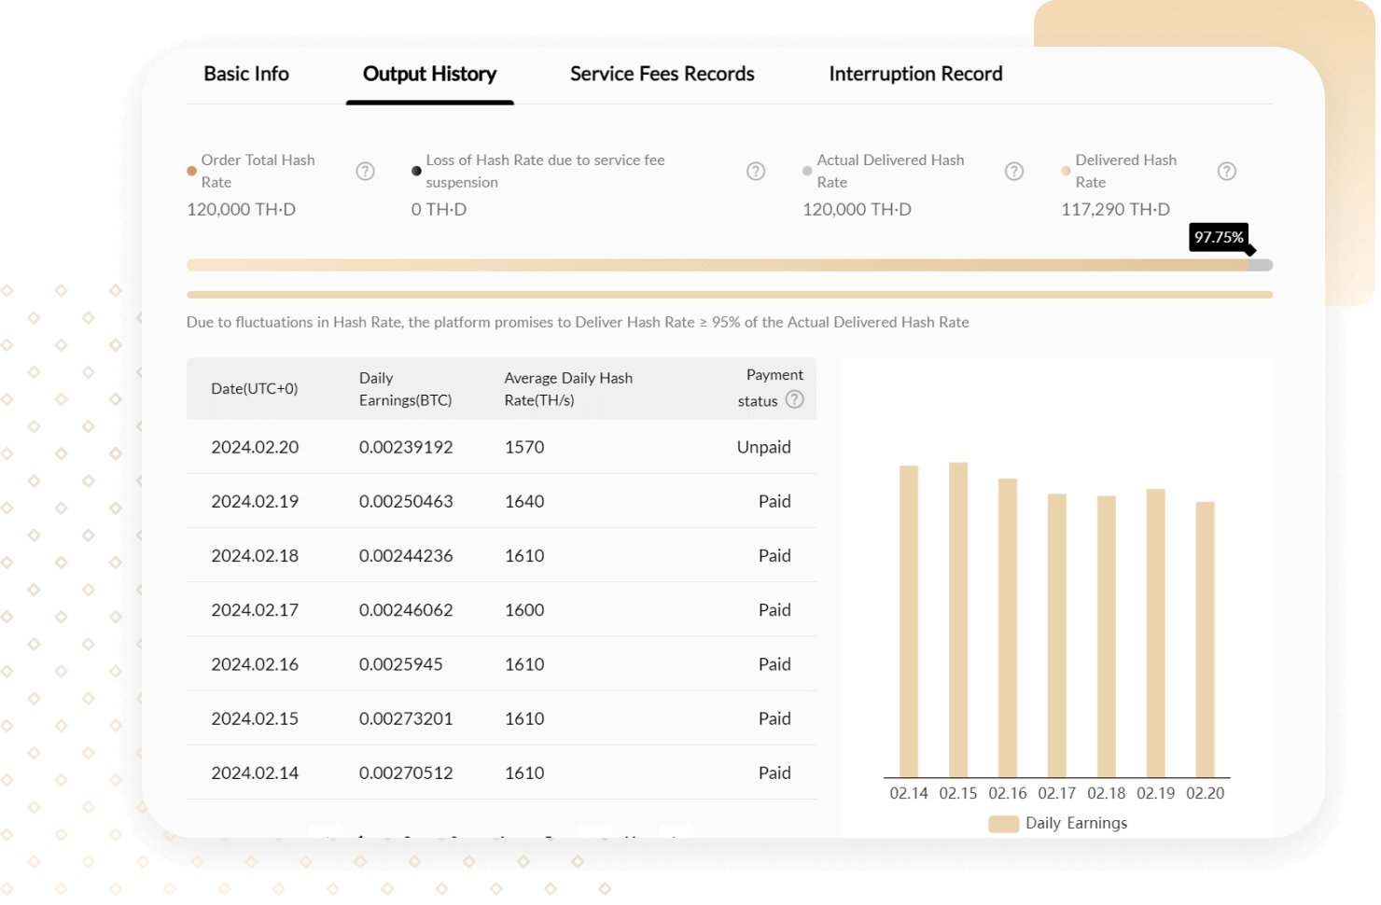Image resolution: width=1381 pixels, height=905 pixels.
Task: Click help icon next to Delivered Hash Rate
Action: 1227,171
